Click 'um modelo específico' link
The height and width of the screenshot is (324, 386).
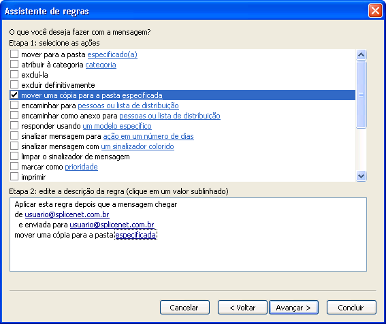(117, 126)
